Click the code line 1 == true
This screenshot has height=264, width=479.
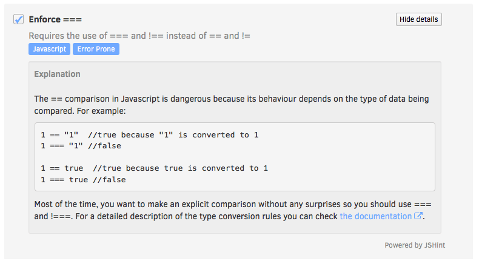tap(62, 168)
